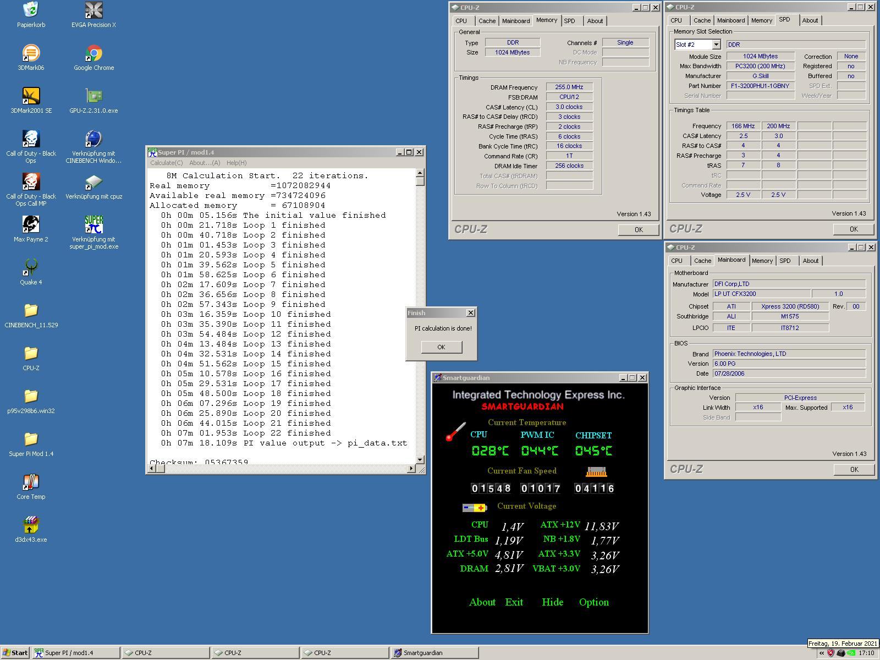
Task: Click the Super PI vertical scrollbar down arrow
Action: pos(420,459)
